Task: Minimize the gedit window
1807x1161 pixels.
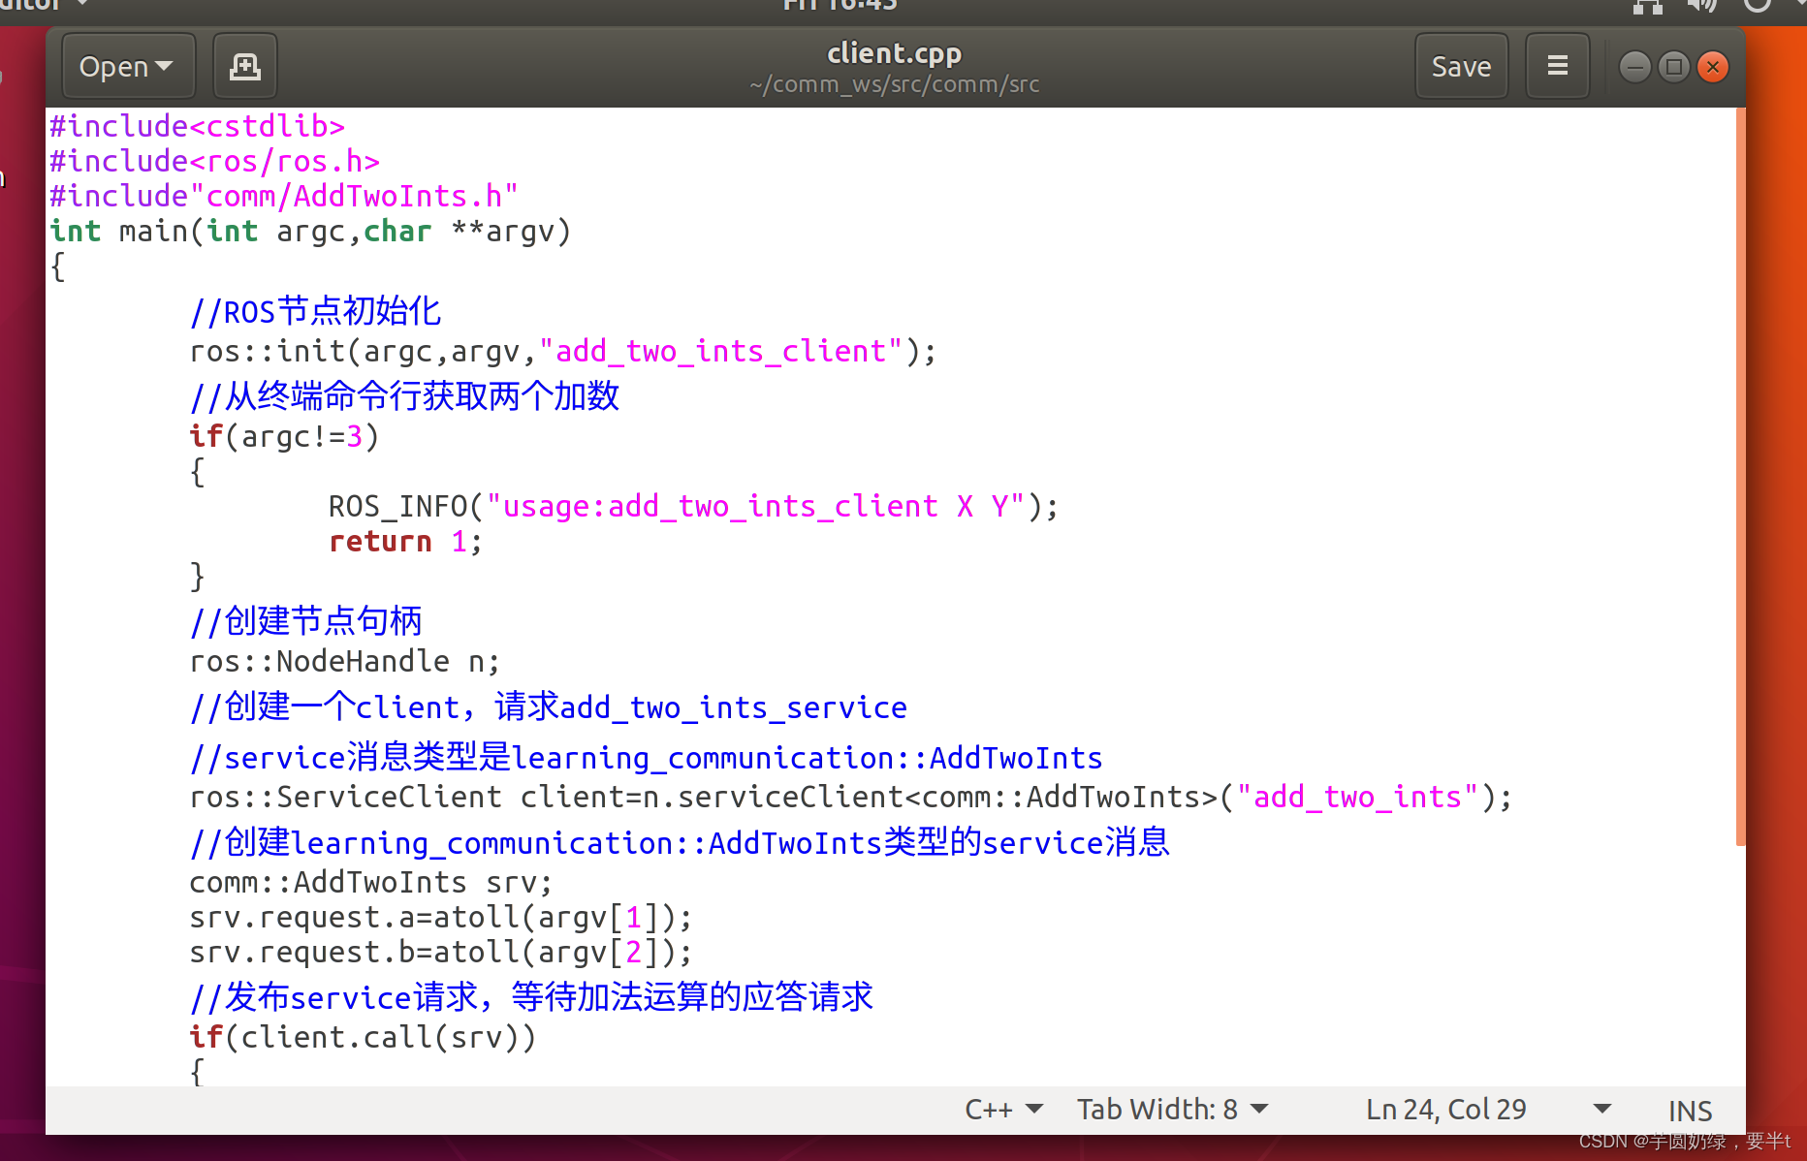Action: [1634, 67]
